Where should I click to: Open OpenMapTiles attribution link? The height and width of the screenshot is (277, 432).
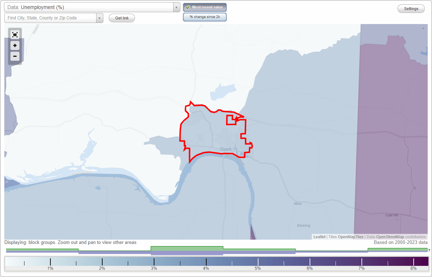(350, 237)
